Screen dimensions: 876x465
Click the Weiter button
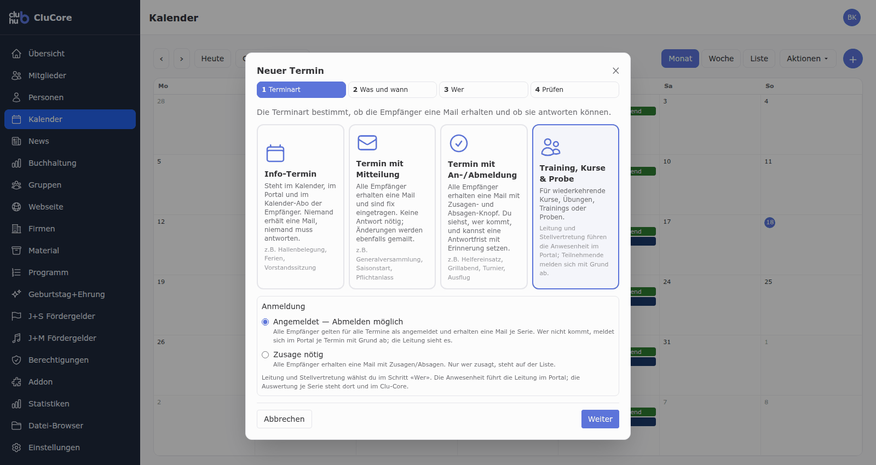[x=600, y=419]
